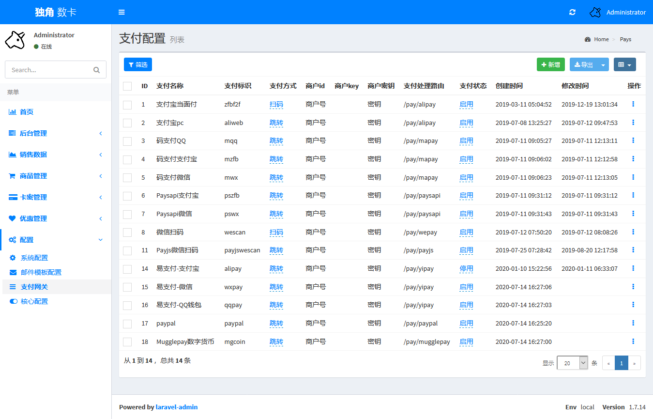Click the hamburger sidebar toggle icon
The image size is (653, 419).
coord(121,12)
